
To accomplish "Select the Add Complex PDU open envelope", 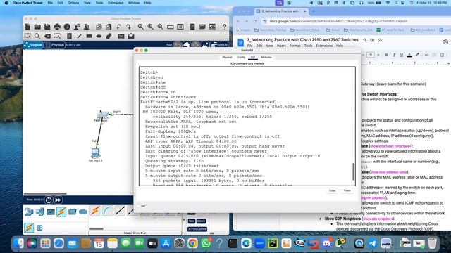I will [131, 36].
